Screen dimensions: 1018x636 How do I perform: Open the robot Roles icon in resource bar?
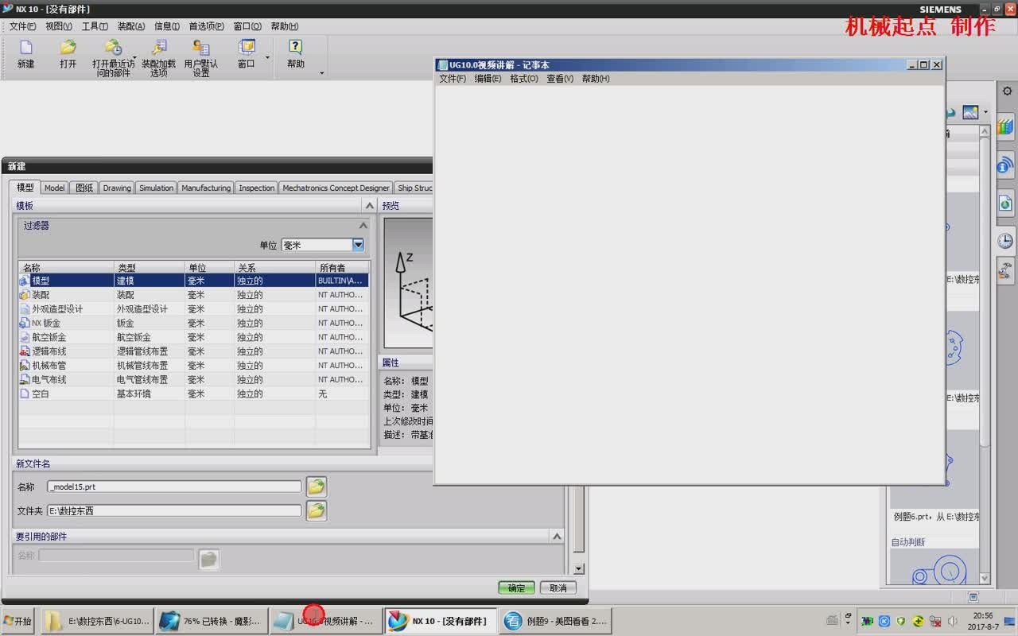[1005, 271]
